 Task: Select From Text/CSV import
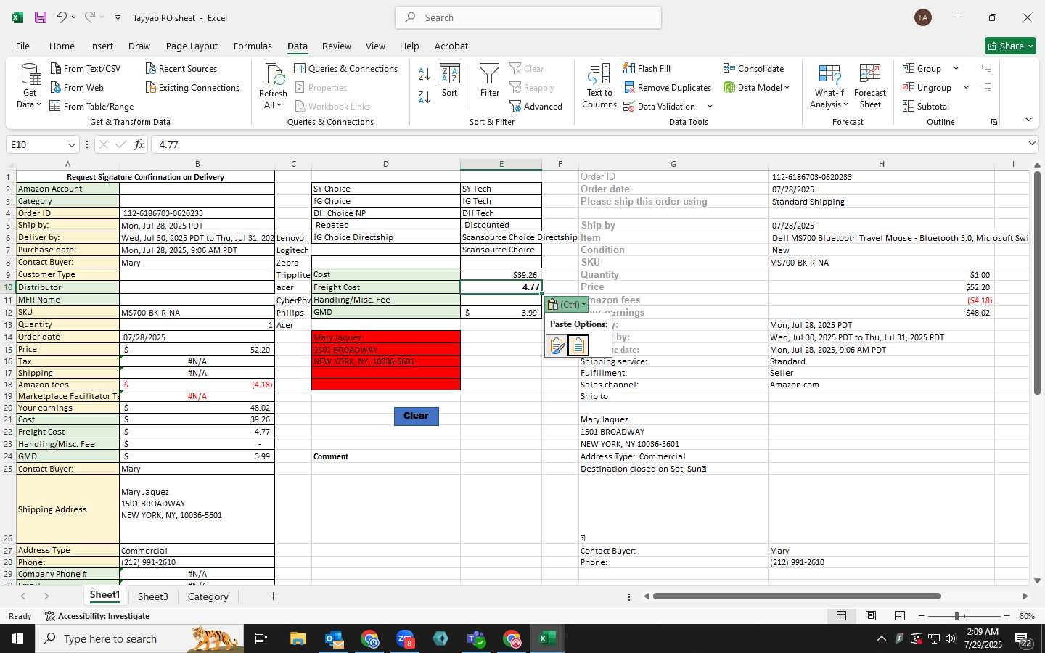pyautogui.click(x=86, y=68)
